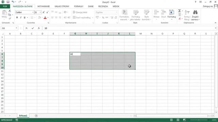218x122 pixels.
Task: Toggle Underline formatting
Action: click(x=25, y=18)
